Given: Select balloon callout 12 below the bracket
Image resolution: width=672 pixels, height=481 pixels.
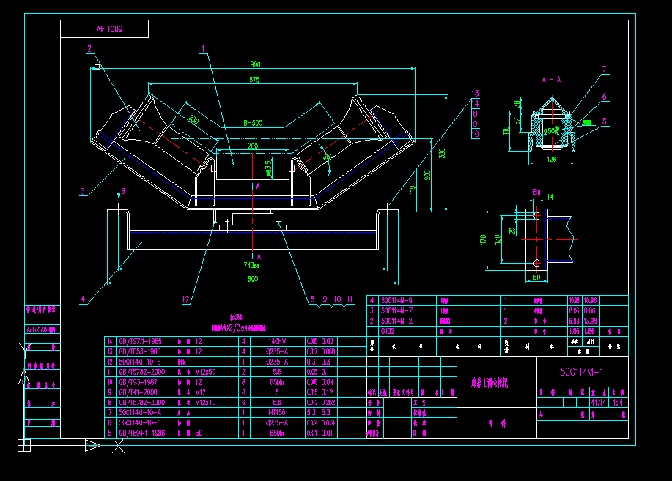Looking at the screenshot, I should (185, 297).
